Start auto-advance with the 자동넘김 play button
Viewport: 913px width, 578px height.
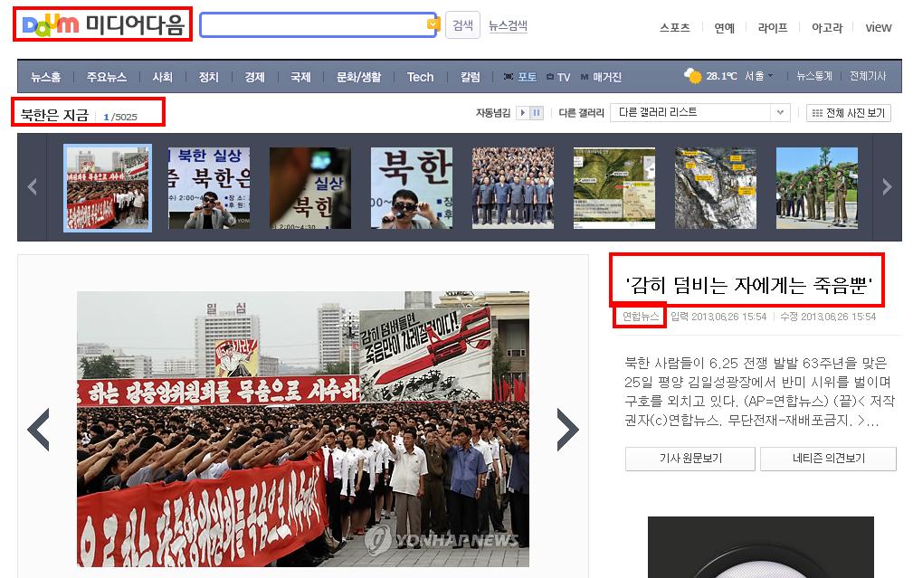coord(523,113)
